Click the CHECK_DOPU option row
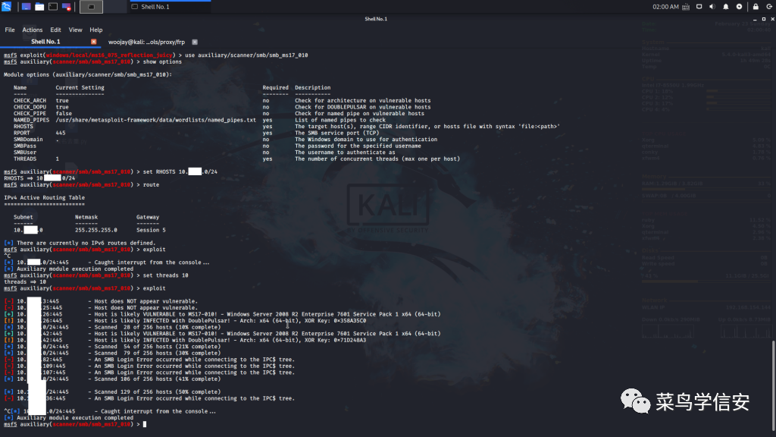This screenshot has width=776, height=437. pyautogui.click(x=222, y=107)
